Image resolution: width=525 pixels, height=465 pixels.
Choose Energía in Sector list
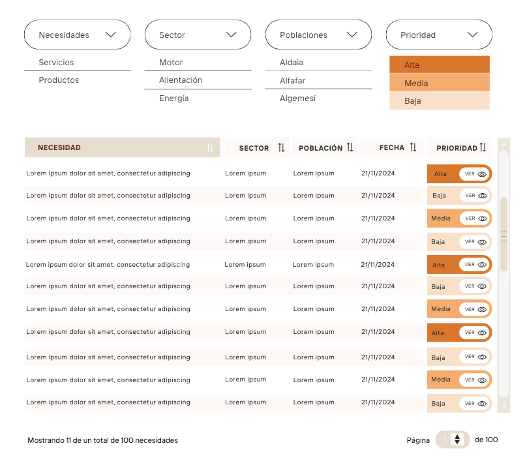click(x=173, y=98)
